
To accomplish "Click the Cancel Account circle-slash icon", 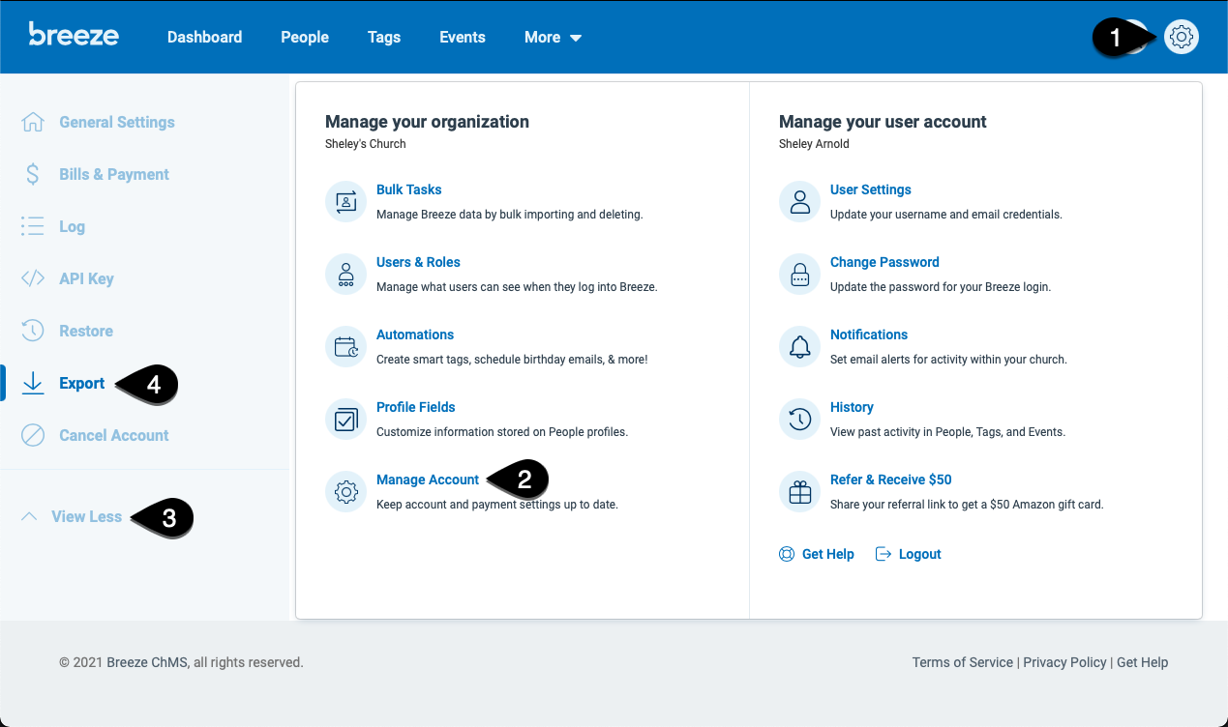I will [x=33, y=435].
